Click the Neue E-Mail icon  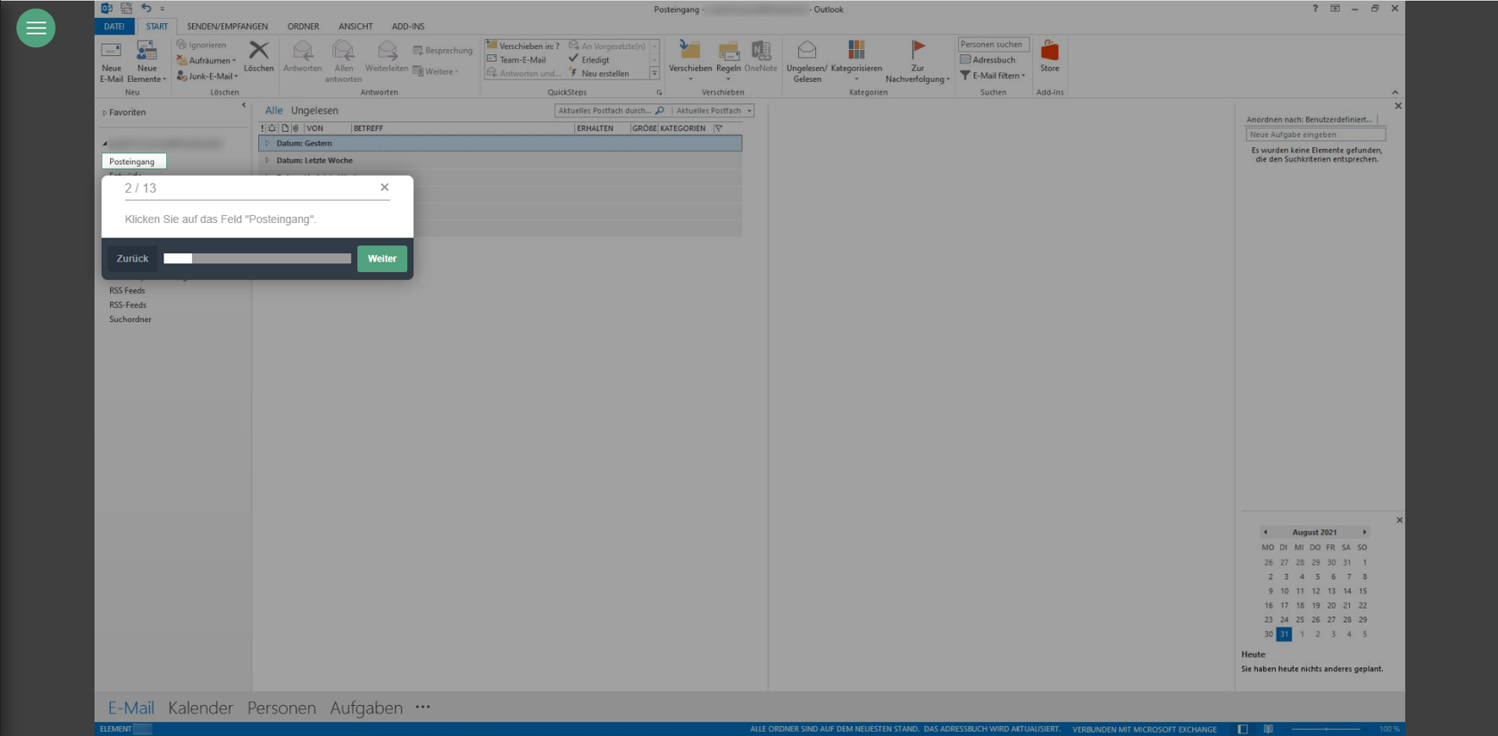[x=111, y=53]
